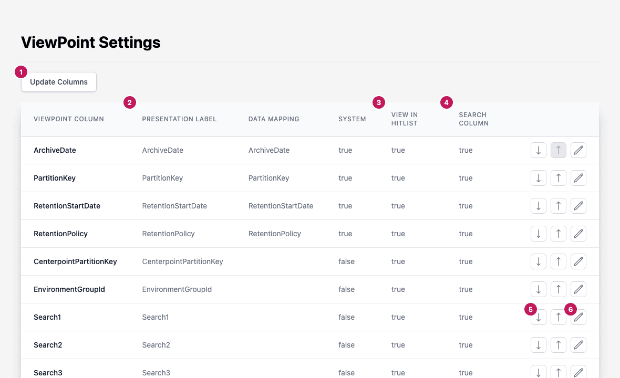Image resolution: width=620 pixels, height=378 pixels.
Task: Edit the ArchiveDate column
Action: click(578, 150)
